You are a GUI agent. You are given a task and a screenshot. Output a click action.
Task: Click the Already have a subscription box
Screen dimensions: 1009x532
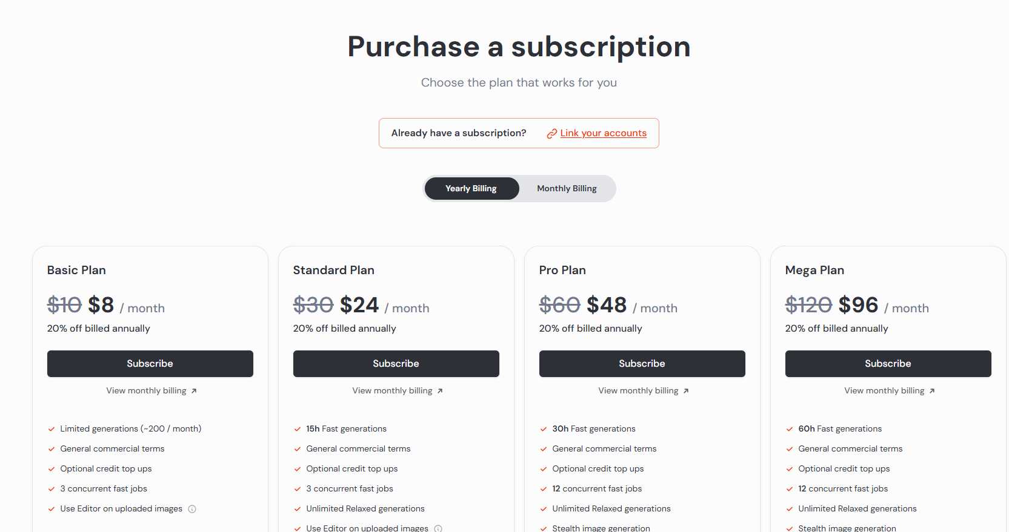pos(459,133)
